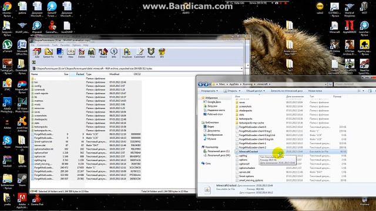The height and width of the screenshot is (211, 376).
Task: Open Локальный диск (C:) in Explorer sidebar
Action: (218, 151)
